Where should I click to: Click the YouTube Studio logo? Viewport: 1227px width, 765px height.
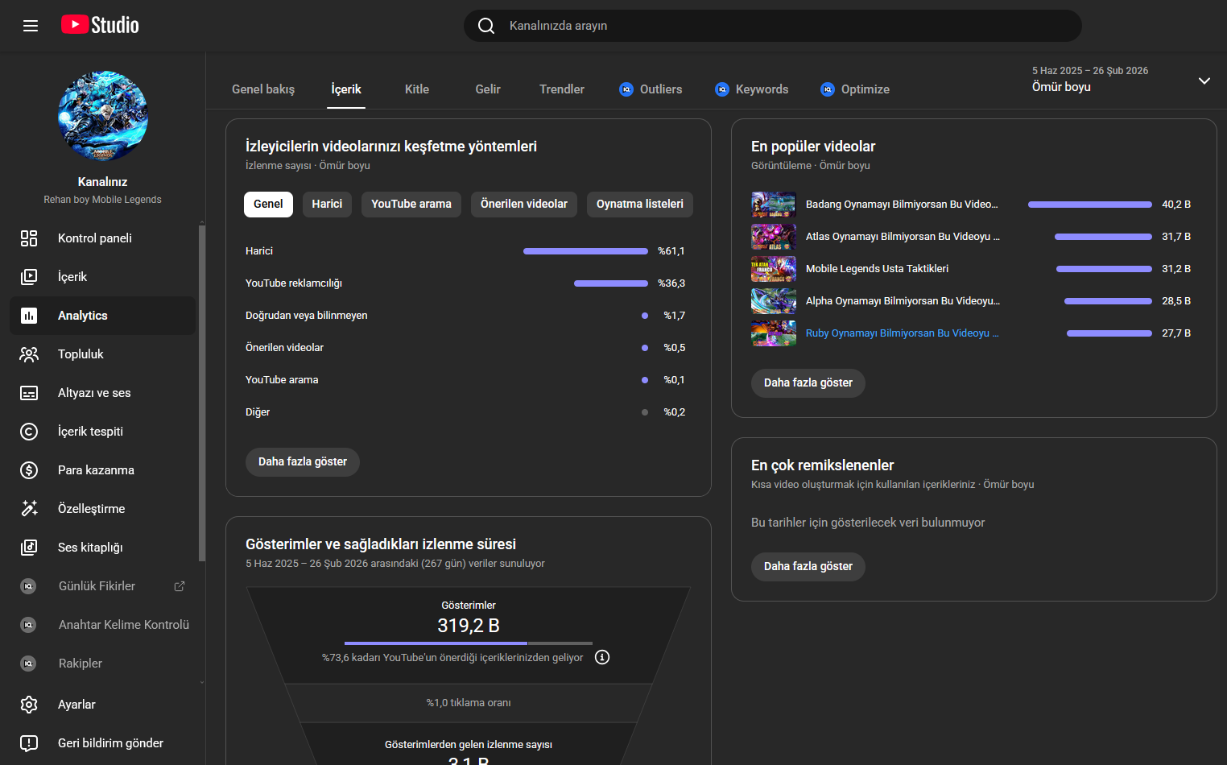click(100, 25)
